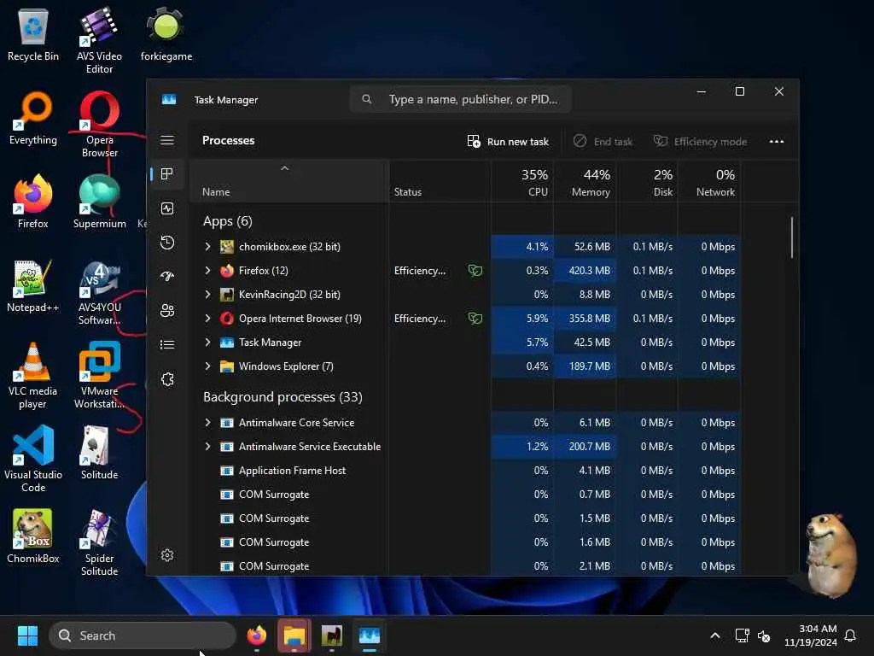
Task: Open the notifications bell
Action: coord(851,635)
